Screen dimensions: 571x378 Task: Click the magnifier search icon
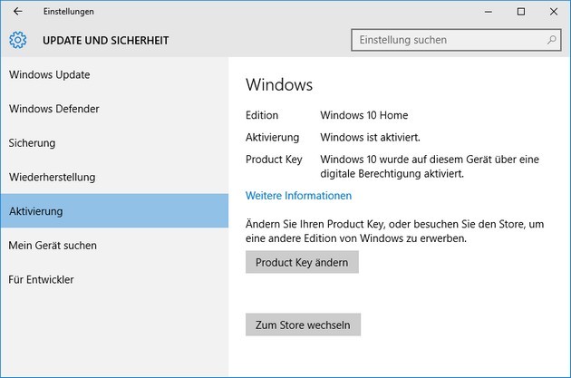(552, 40)
